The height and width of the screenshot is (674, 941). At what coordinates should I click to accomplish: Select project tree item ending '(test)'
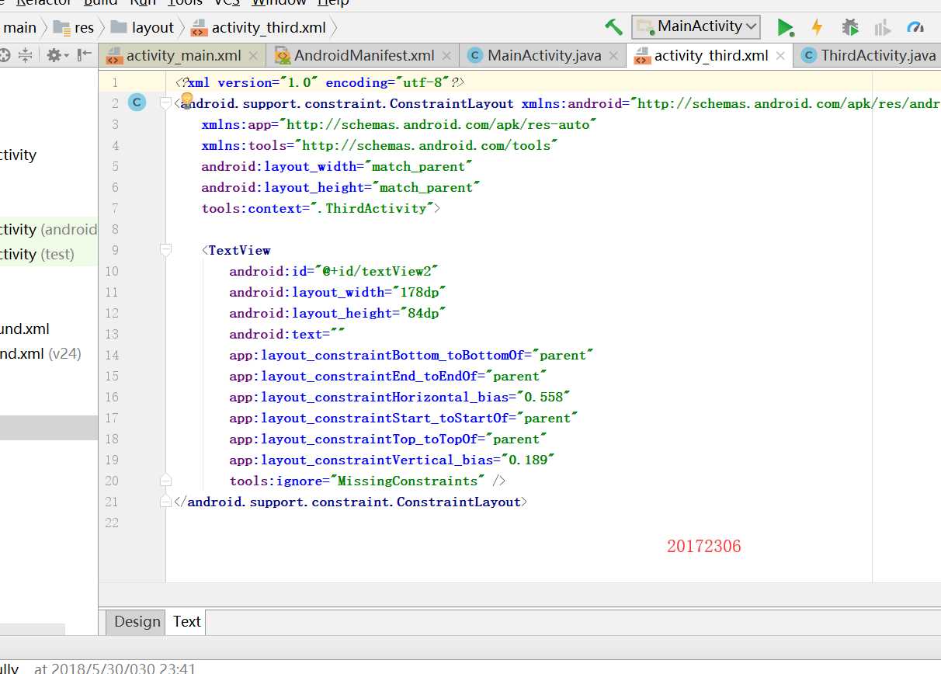pyautogui.click(x=49, y=254)
